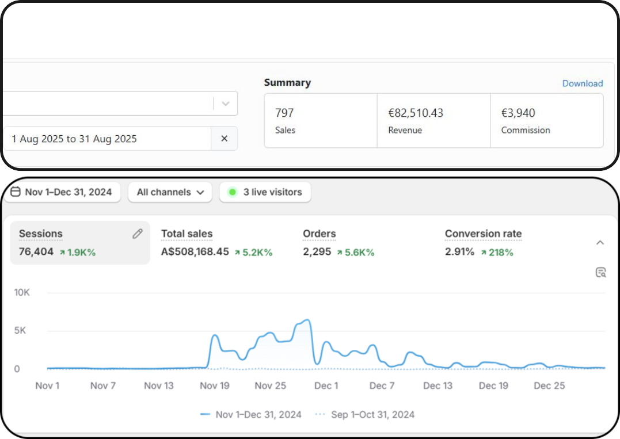Click the Download link in Summary

583,83
